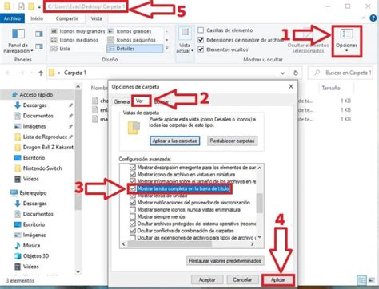The height and width of the screenshot is (289, 379).
Task: Switch to Compartir ribbon tab
Action: (67, 18)
